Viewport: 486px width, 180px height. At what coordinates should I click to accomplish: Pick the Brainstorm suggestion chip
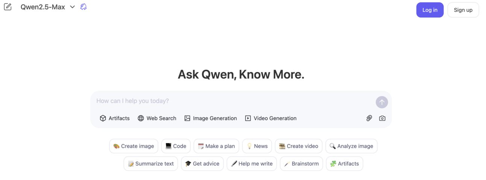pos(301,163)
